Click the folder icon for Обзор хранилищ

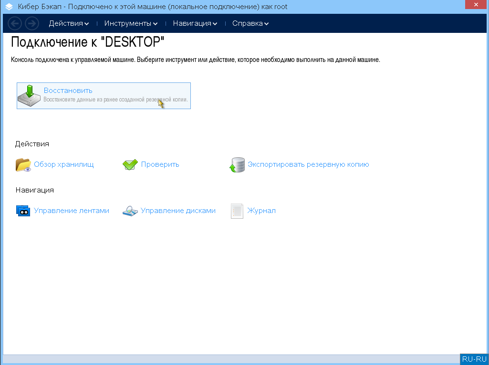[x=23, y=165]
